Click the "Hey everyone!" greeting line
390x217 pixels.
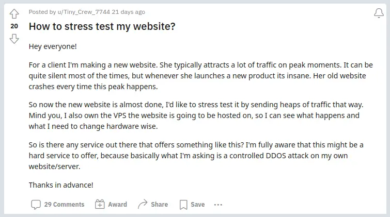pos(53,46)
